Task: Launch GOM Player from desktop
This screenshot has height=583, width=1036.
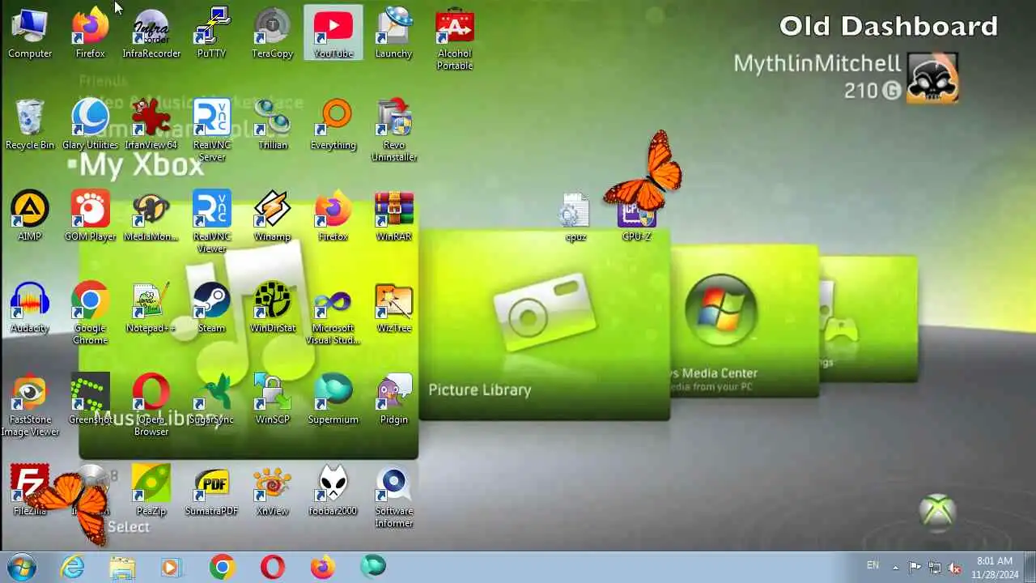Action: pyautogui.click(x=91, y=217)
